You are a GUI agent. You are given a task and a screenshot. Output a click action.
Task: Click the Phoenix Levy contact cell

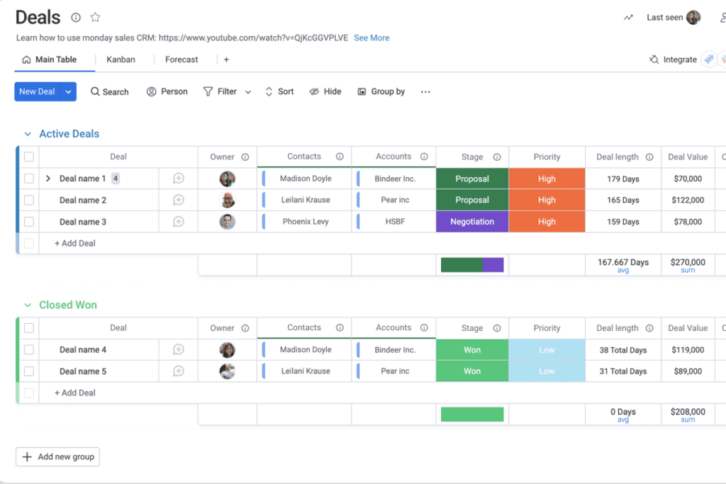[306, 222]
